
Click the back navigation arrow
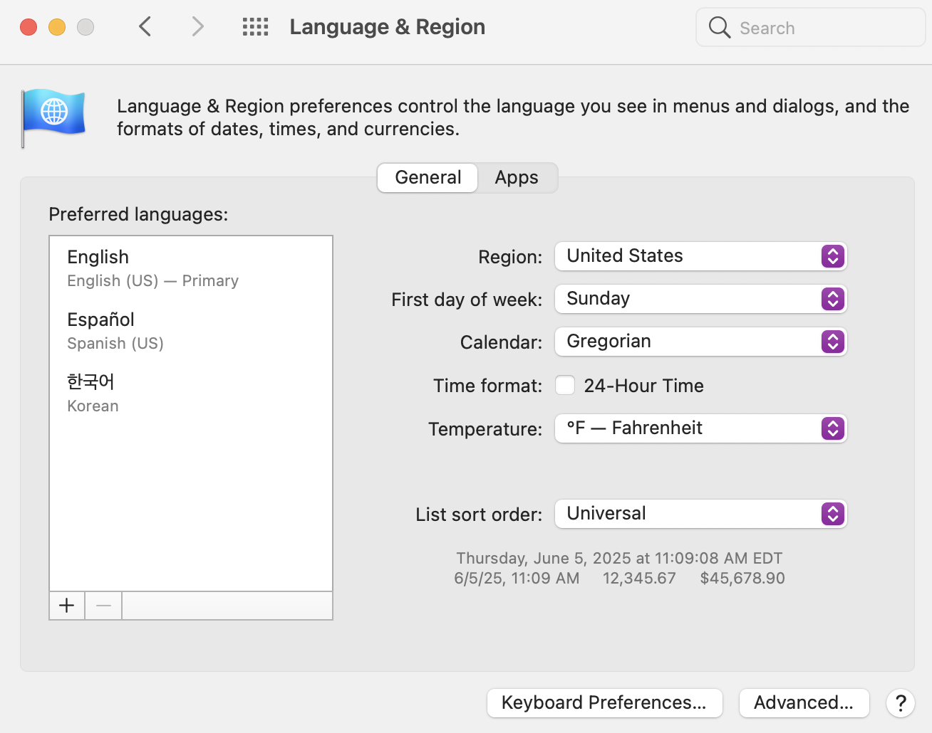145,27
